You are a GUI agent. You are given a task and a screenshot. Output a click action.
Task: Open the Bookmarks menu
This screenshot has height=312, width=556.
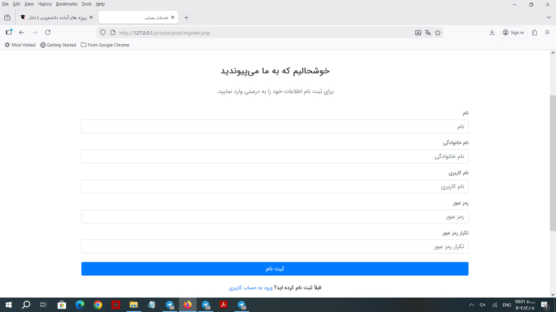pyautogui.click(x=66, y=4)
